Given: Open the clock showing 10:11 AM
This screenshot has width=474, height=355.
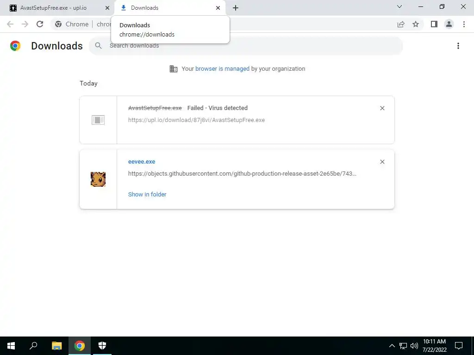Looking at the screenshot, I should pos(434,346).
